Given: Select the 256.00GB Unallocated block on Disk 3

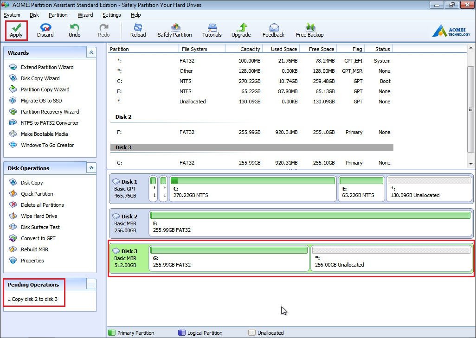Looking at the screenshot, I should point(391,258).
